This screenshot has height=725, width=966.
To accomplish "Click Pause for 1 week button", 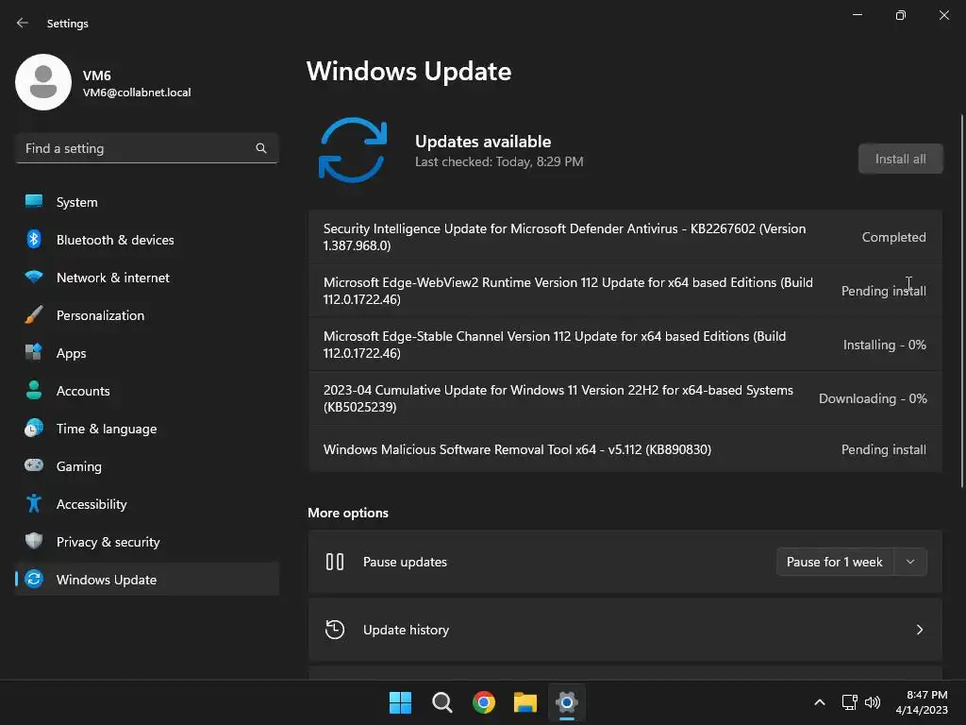I will (x=835, y=562).
